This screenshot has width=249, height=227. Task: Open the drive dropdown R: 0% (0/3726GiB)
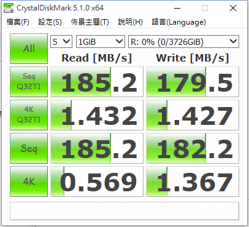click(183, 42)
